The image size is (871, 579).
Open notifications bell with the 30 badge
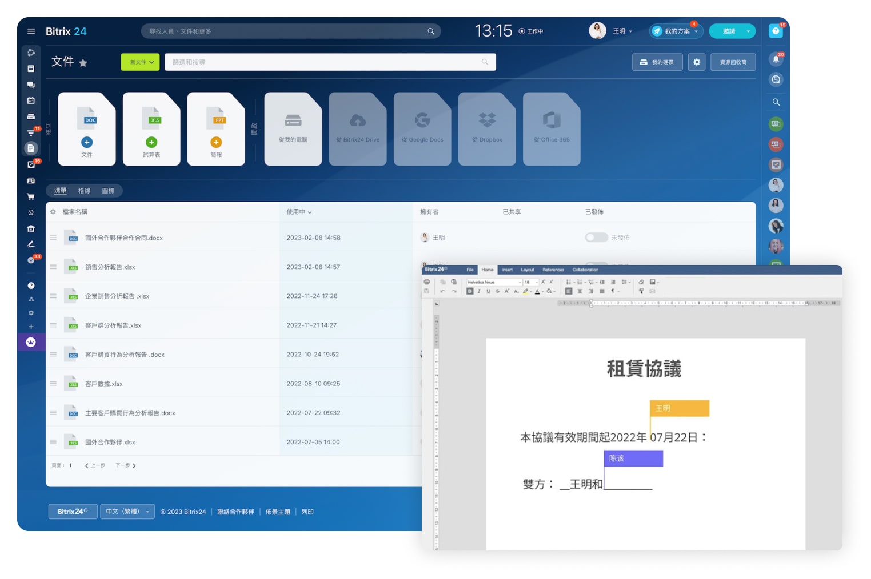pyautogui.click(x=776, y=59)
